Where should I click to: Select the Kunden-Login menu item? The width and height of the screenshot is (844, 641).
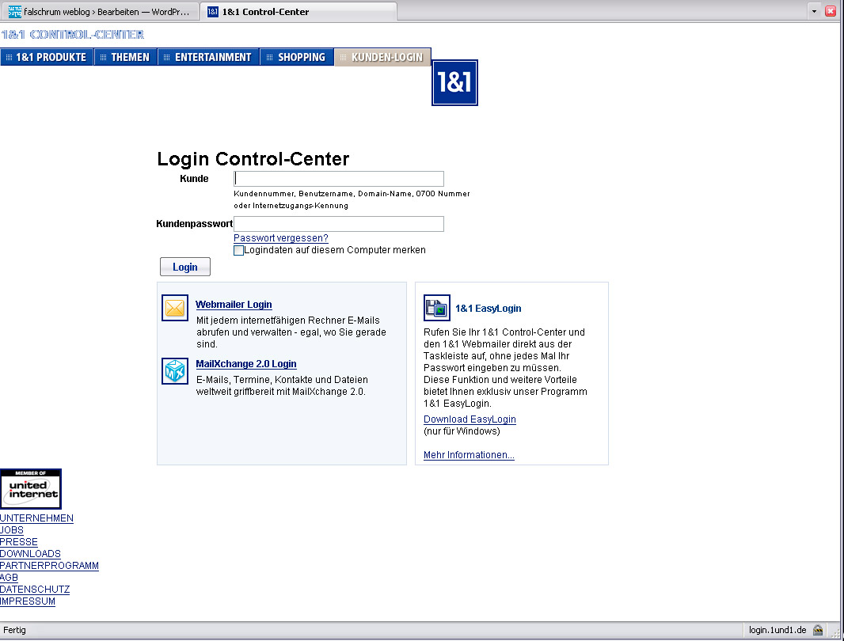[384, 57]
